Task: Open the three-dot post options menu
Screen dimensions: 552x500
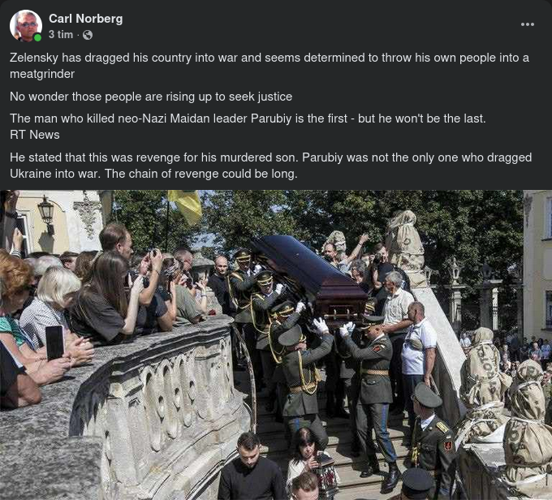Action: 528,24
